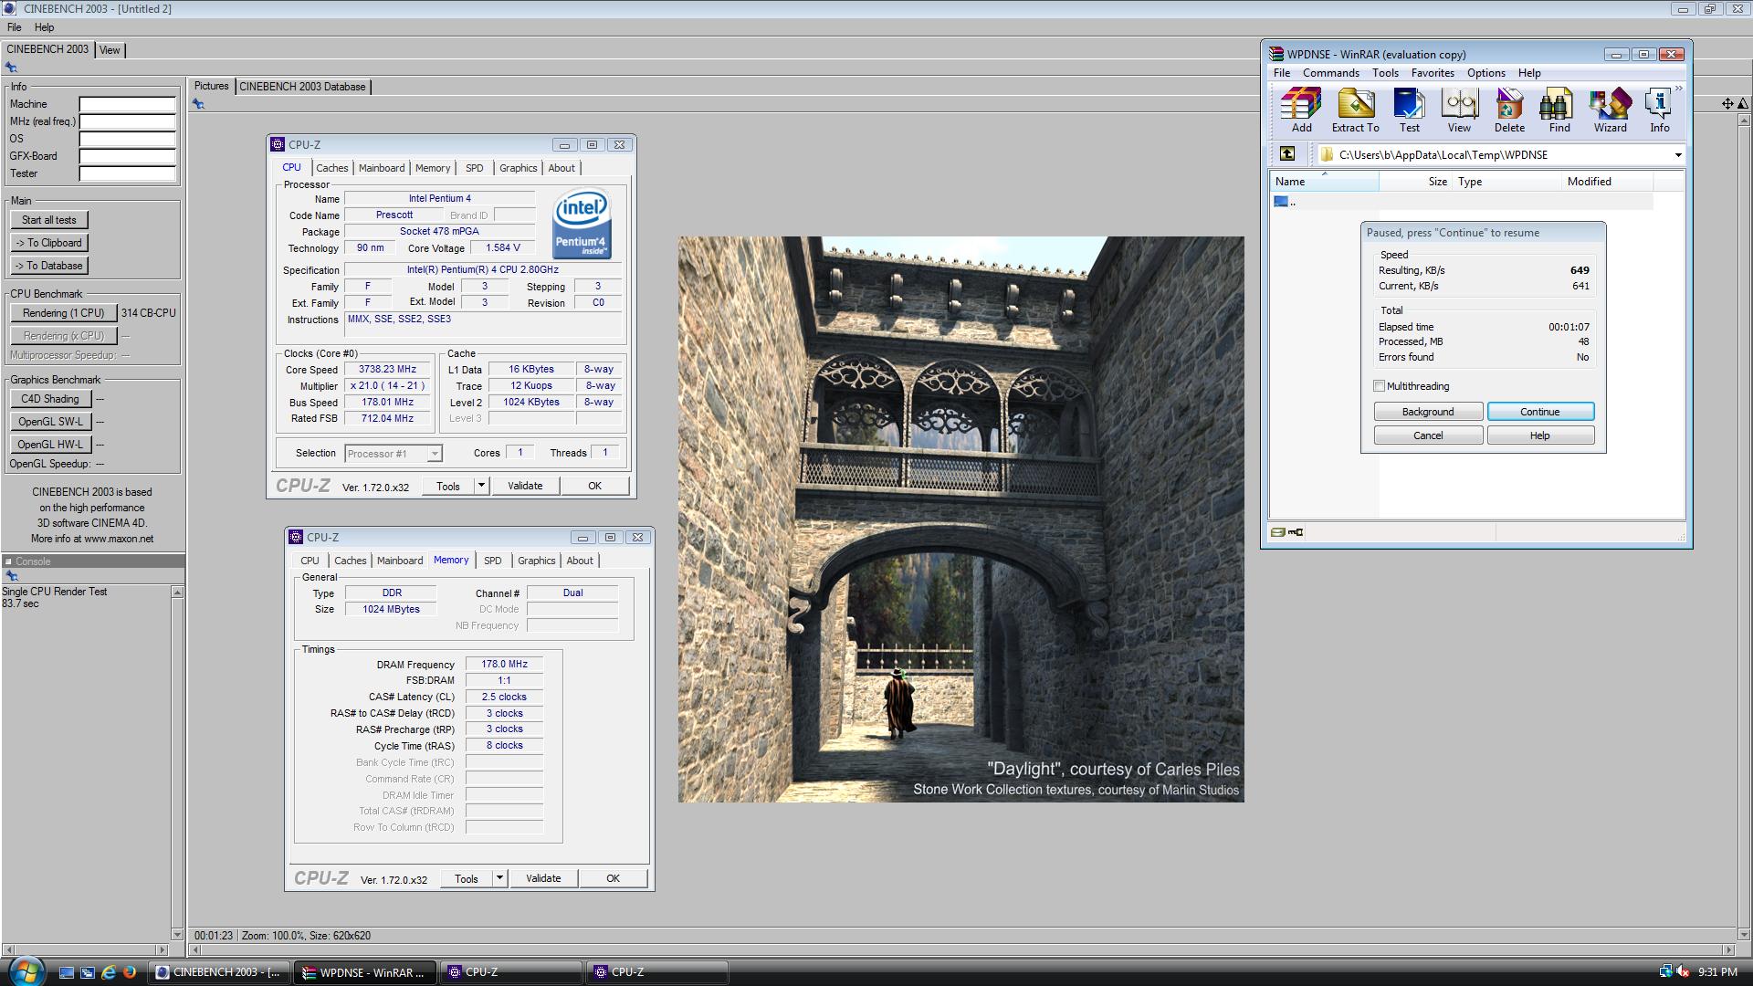Viewport: 1753px width, 986px height.
Task: Open Tools dropdown arrow in upper CPU-Z
Action: coord(481,486)
